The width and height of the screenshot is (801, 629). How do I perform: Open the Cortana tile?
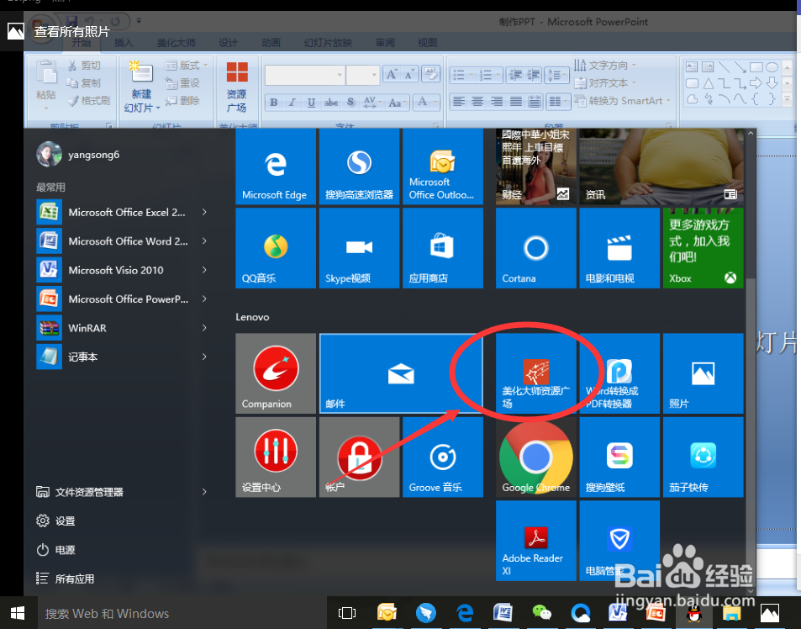536,248
